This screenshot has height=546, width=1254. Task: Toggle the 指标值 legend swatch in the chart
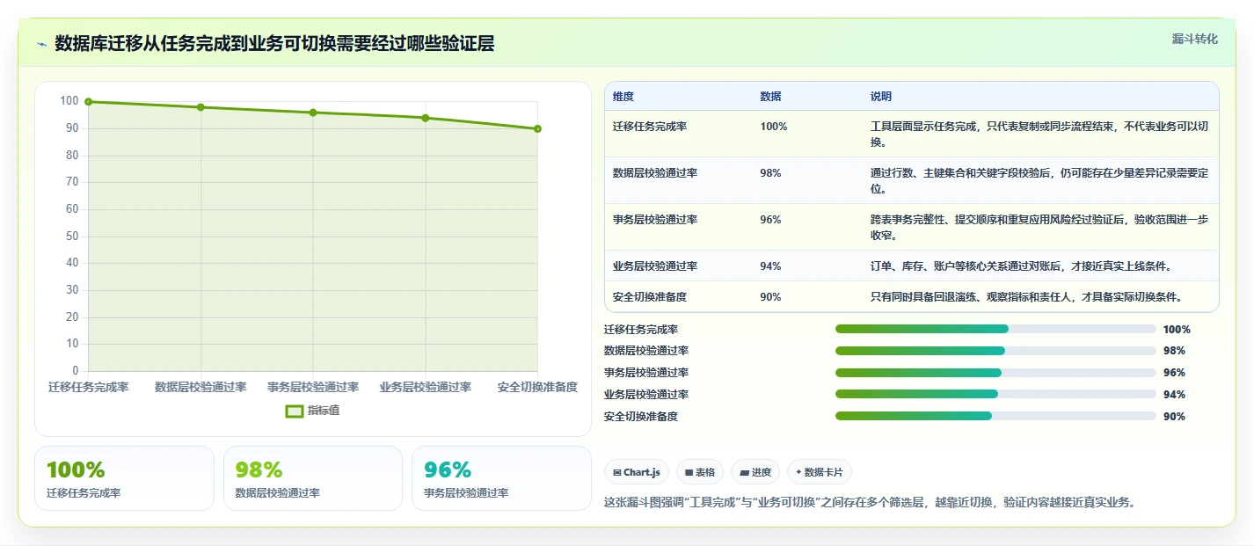[x=295, y=411]
